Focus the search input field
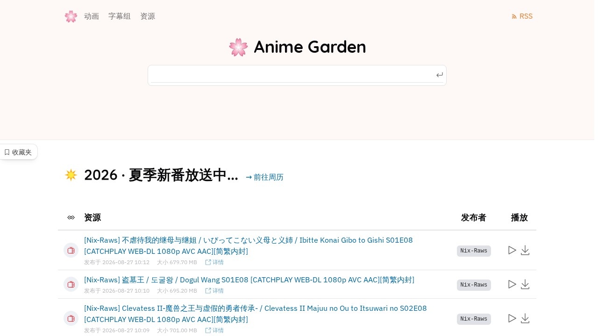Image resolution: width=598 pixels, height=336 pixels. pos(292,75)
